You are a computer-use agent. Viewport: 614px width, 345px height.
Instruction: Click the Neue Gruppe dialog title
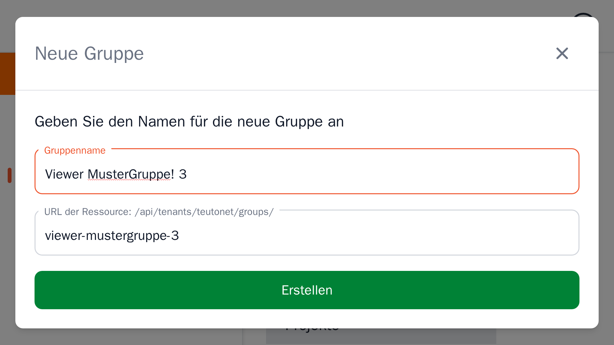point(89,53)
